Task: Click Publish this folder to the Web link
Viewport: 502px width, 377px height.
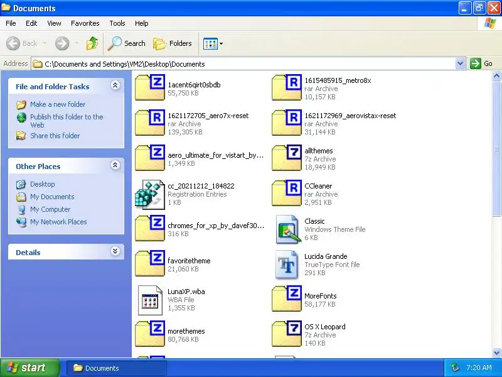Action: pyautogui.click(x=67, y=121)
